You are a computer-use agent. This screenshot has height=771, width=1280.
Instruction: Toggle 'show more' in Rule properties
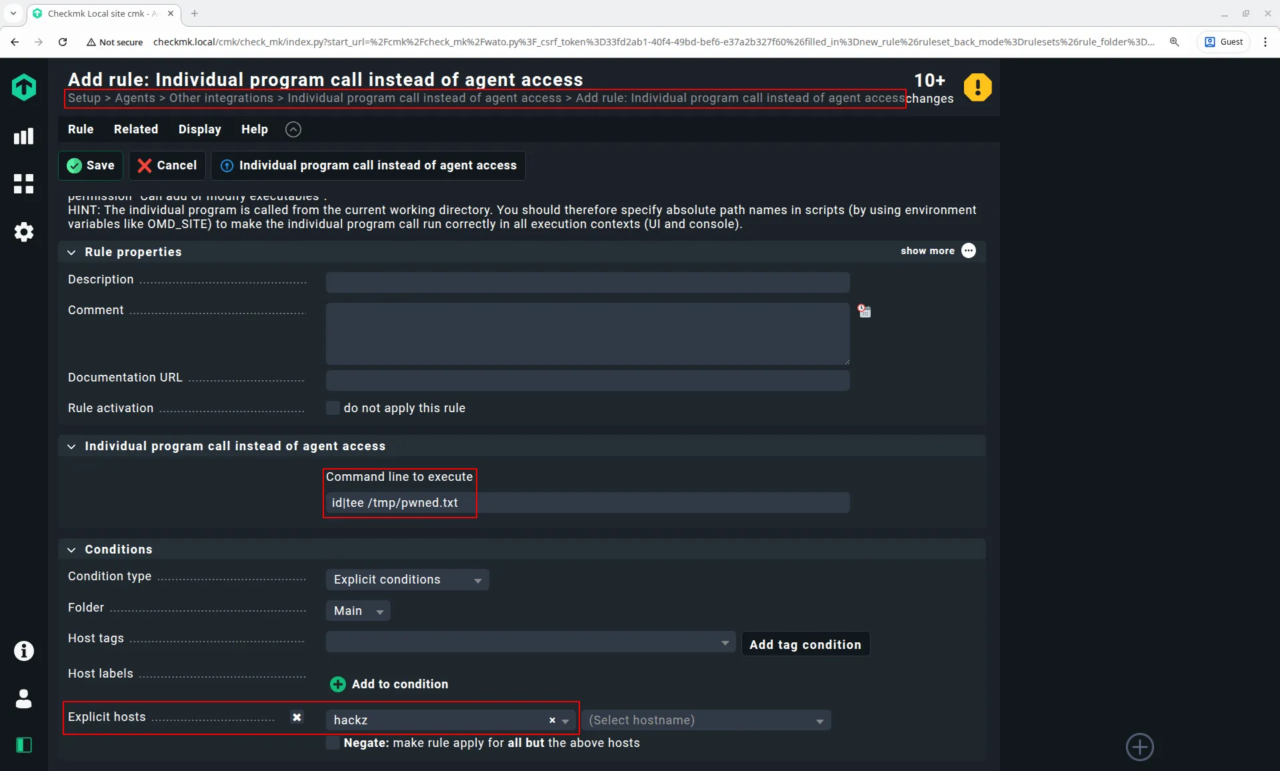[x=937, y=251]
